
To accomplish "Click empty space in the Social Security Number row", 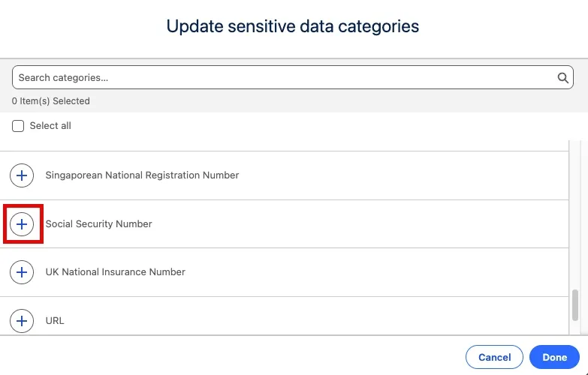I will click(x=360, y=224).
